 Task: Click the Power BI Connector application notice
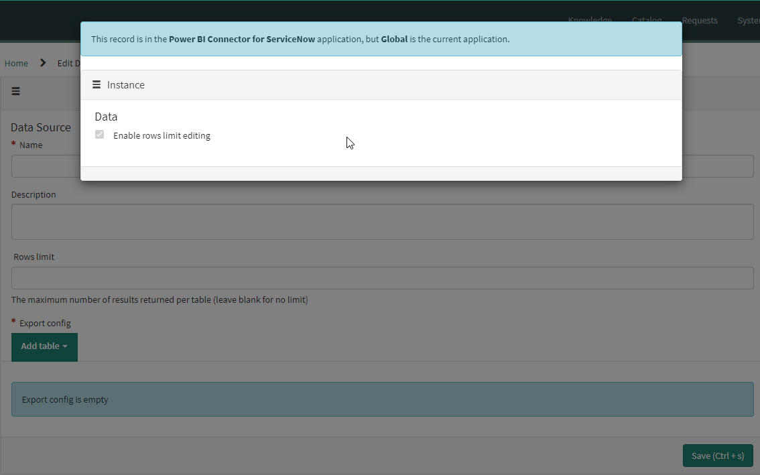381,39
